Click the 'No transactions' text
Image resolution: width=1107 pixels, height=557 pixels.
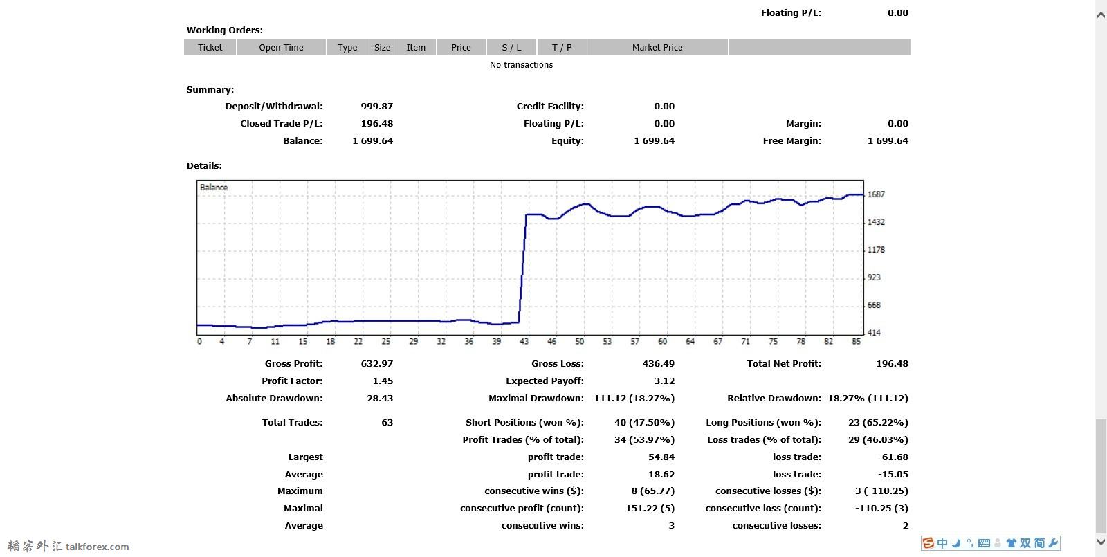(521, 65)
